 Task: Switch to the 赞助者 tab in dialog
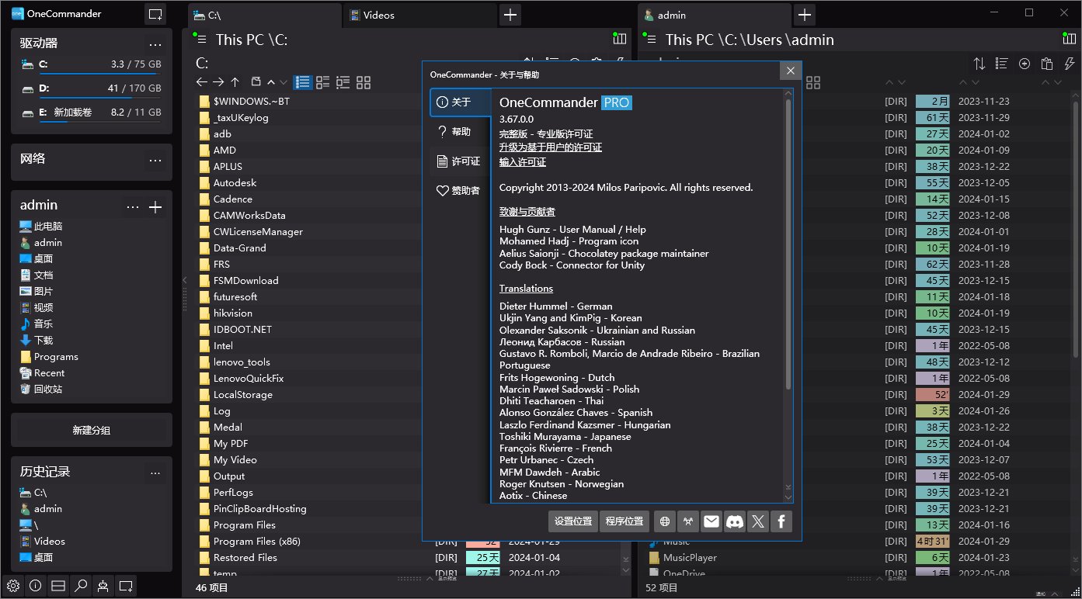[461, 191]
